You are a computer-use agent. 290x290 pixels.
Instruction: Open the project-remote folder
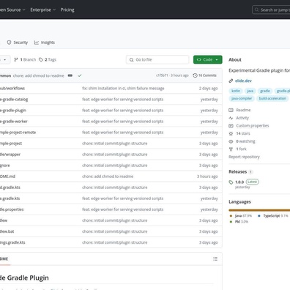click(x=18, y=133)
